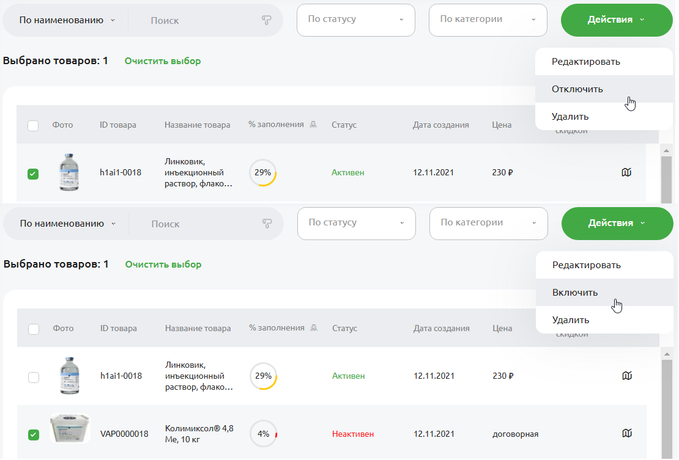Focus the upper Поиск search input
The height and width of the screenshot is (460, 679).
coord(201,20)
